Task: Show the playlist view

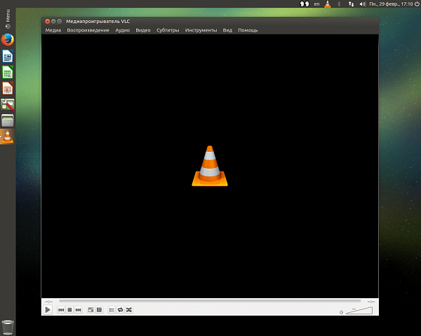Action: (112, 310)
